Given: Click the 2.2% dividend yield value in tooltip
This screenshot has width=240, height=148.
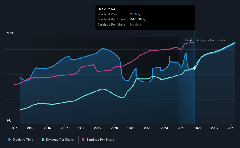Looking at the screenshot, I should point(133,14).
